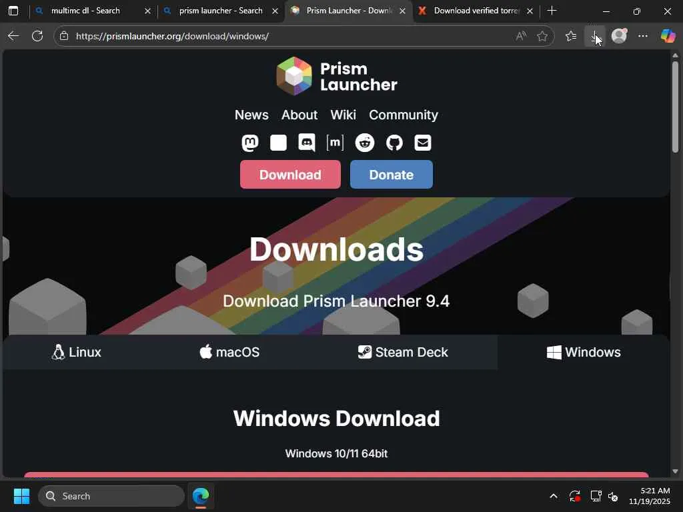This screenshot has height=512, width=683.
Task: Open the Matrix [m] icon link
Action: pos(335,143)
